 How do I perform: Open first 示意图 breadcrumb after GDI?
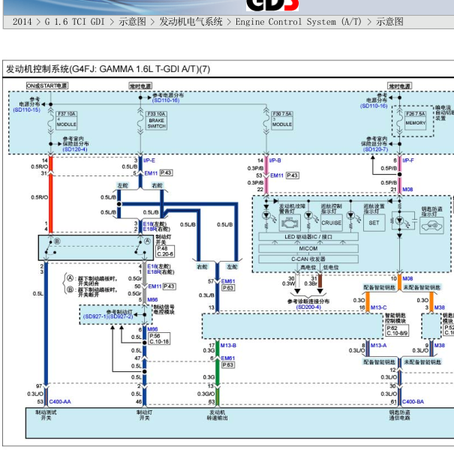132,22
